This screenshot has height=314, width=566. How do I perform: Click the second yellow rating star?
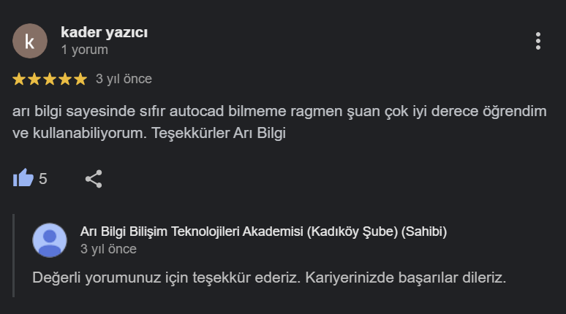click(x=34, y=79)
